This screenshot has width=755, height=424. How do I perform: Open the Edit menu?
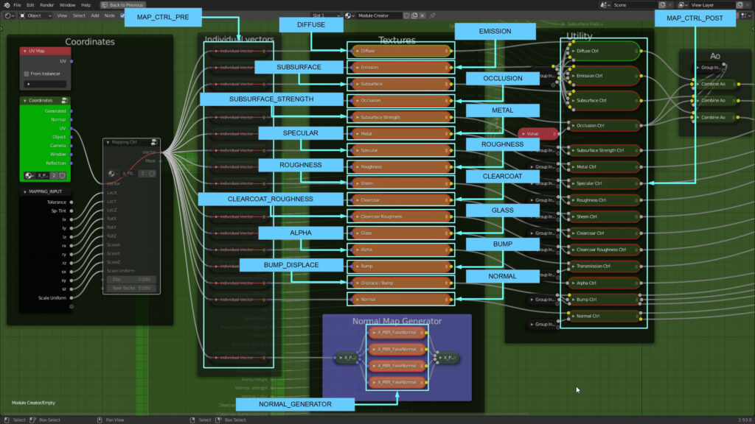click(x=30, y=5)
